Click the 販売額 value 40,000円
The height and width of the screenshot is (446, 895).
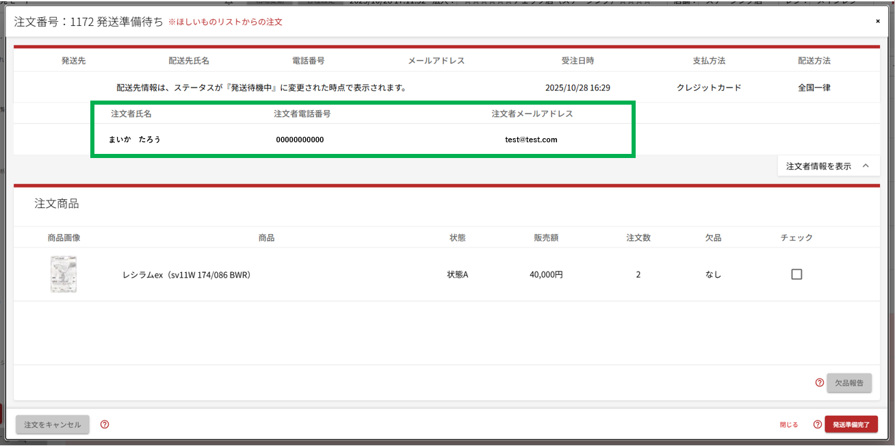(x=546, y=275)
